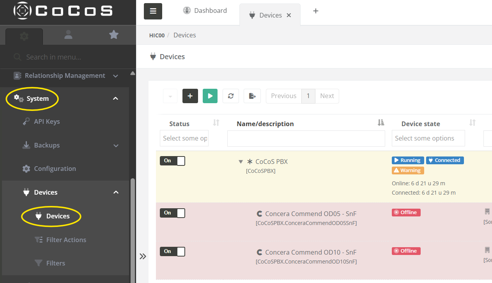Viewport: 492px width, 283px height.
Task: Open the user profile sidebar tab
Action: click(x=68, y=35)
